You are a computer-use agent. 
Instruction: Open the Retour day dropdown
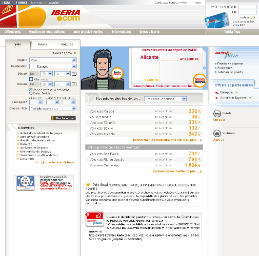point(47,84)
